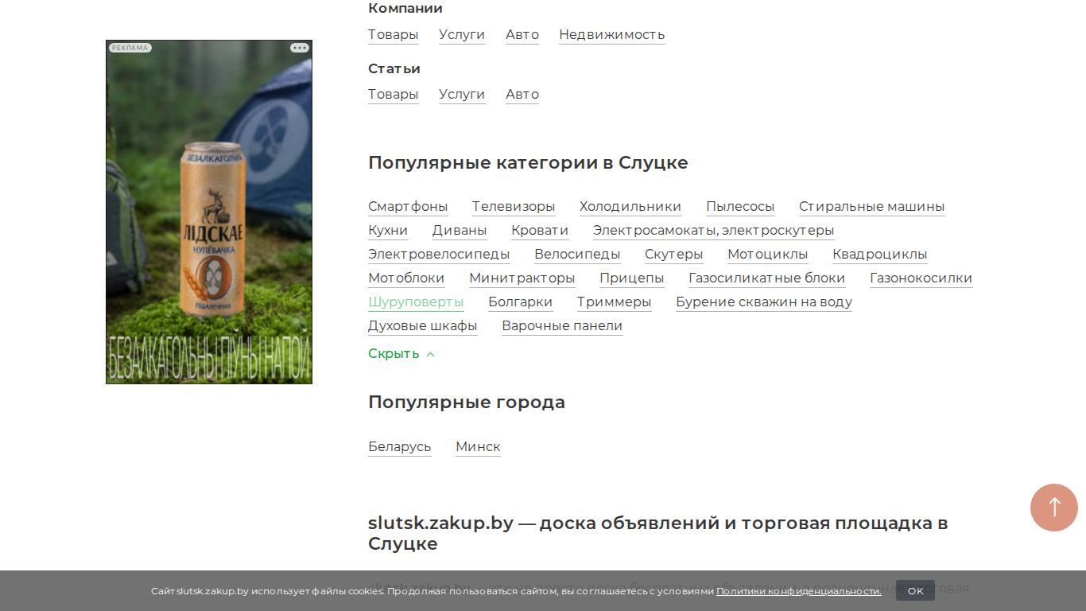Select the Газосиликатные блоки category
This screenshot has height=611, width=1086.
(767, 278)
